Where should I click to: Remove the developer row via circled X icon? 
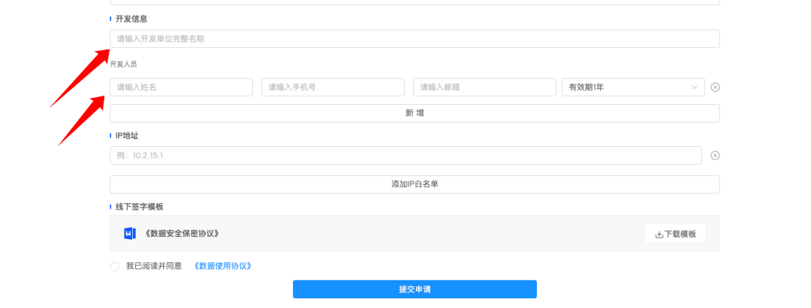pyautogui.click(x=715, y=87)
